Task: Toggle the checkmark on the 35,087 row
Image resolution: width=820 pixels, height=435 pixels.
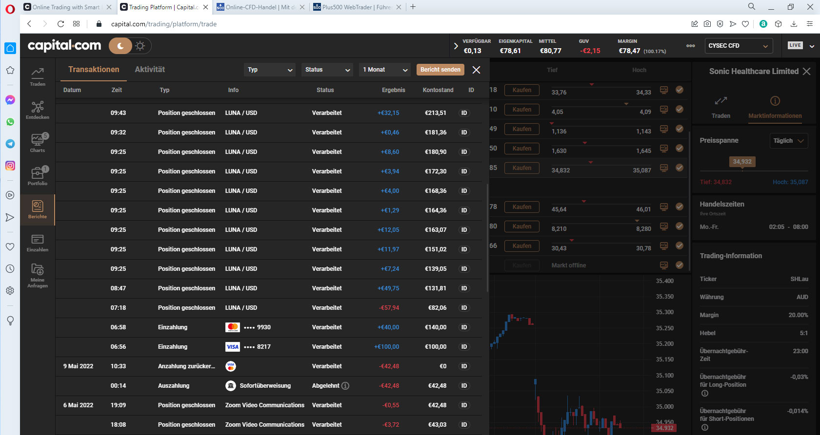Action: [x=679, y=168]
